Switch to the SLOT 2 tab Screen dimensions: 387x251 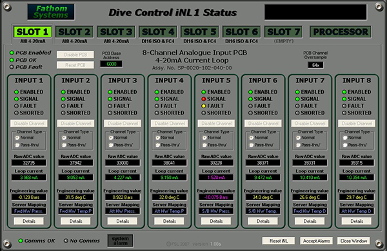click(74, 32)
